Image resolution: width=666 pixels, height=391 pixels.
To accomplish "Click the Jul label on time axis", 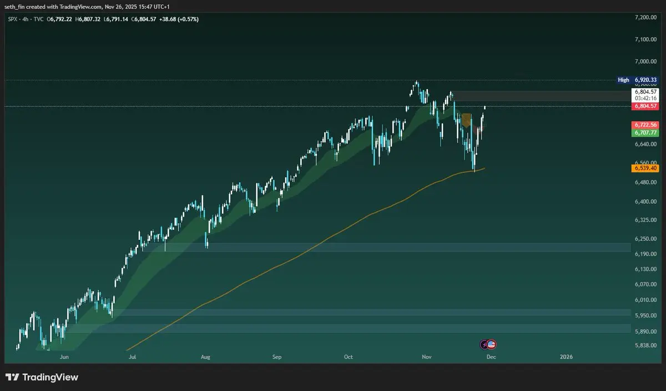I will coord(132,357).
